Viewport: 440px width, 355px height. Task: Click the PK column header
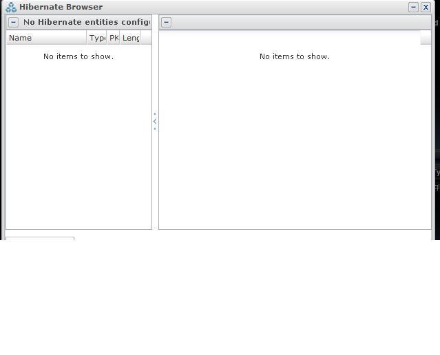(x=114, y=38)
